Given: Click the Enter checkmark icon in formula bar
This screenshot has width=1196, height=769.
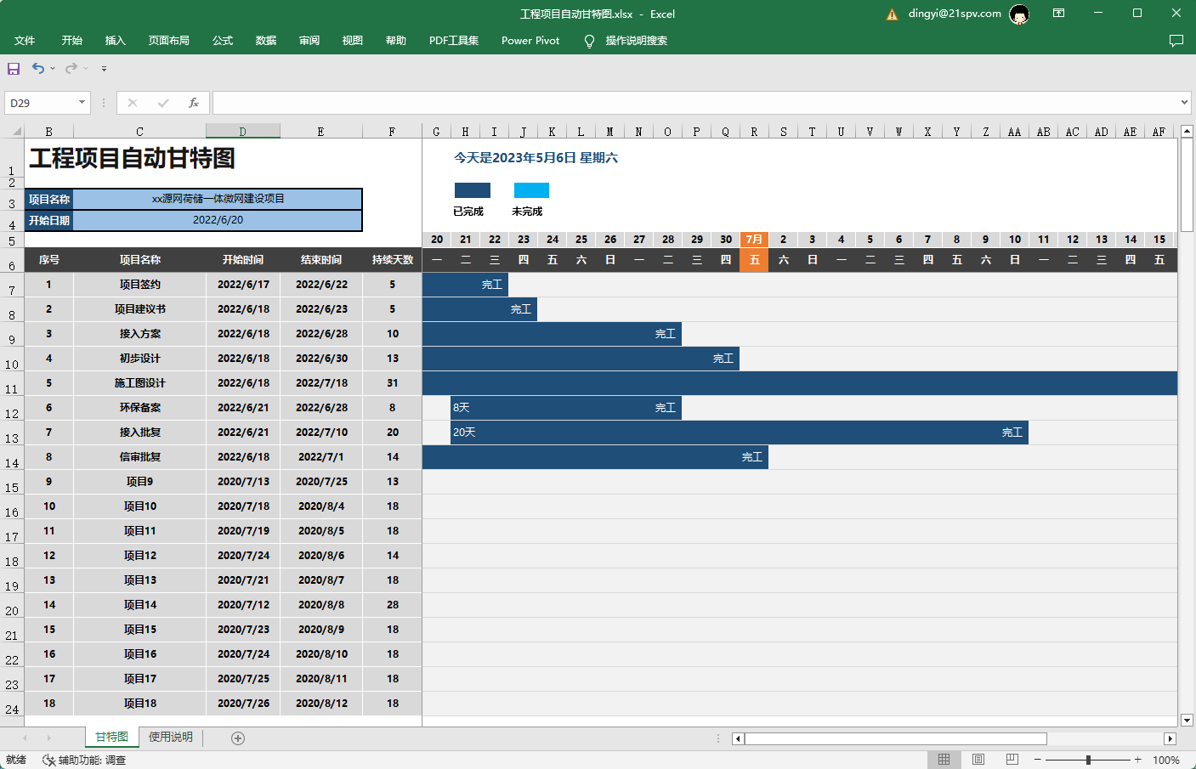Looking at the screenshot, I should pyautogui.click(x=163, y=103).
